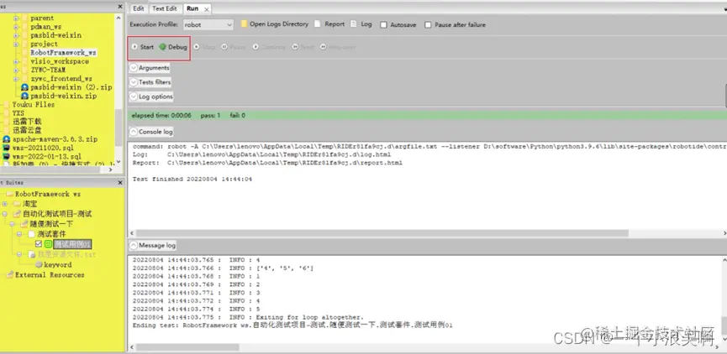Click the greyed-out Continue button
727x354 pixels.
tap(270, 47)
